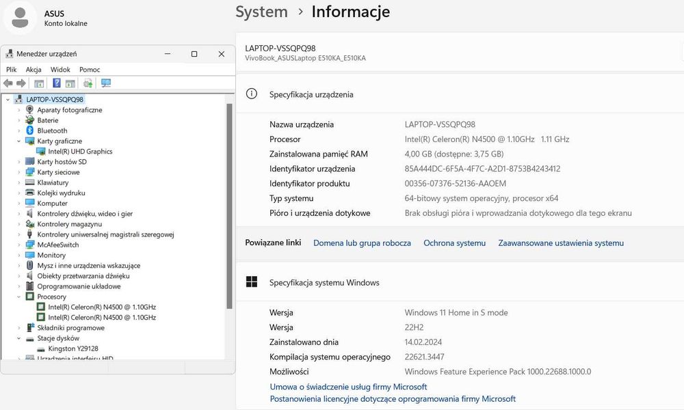Click the Karty hostów SD icon
The height and width of the screenshot is (410, 684).
29,162
